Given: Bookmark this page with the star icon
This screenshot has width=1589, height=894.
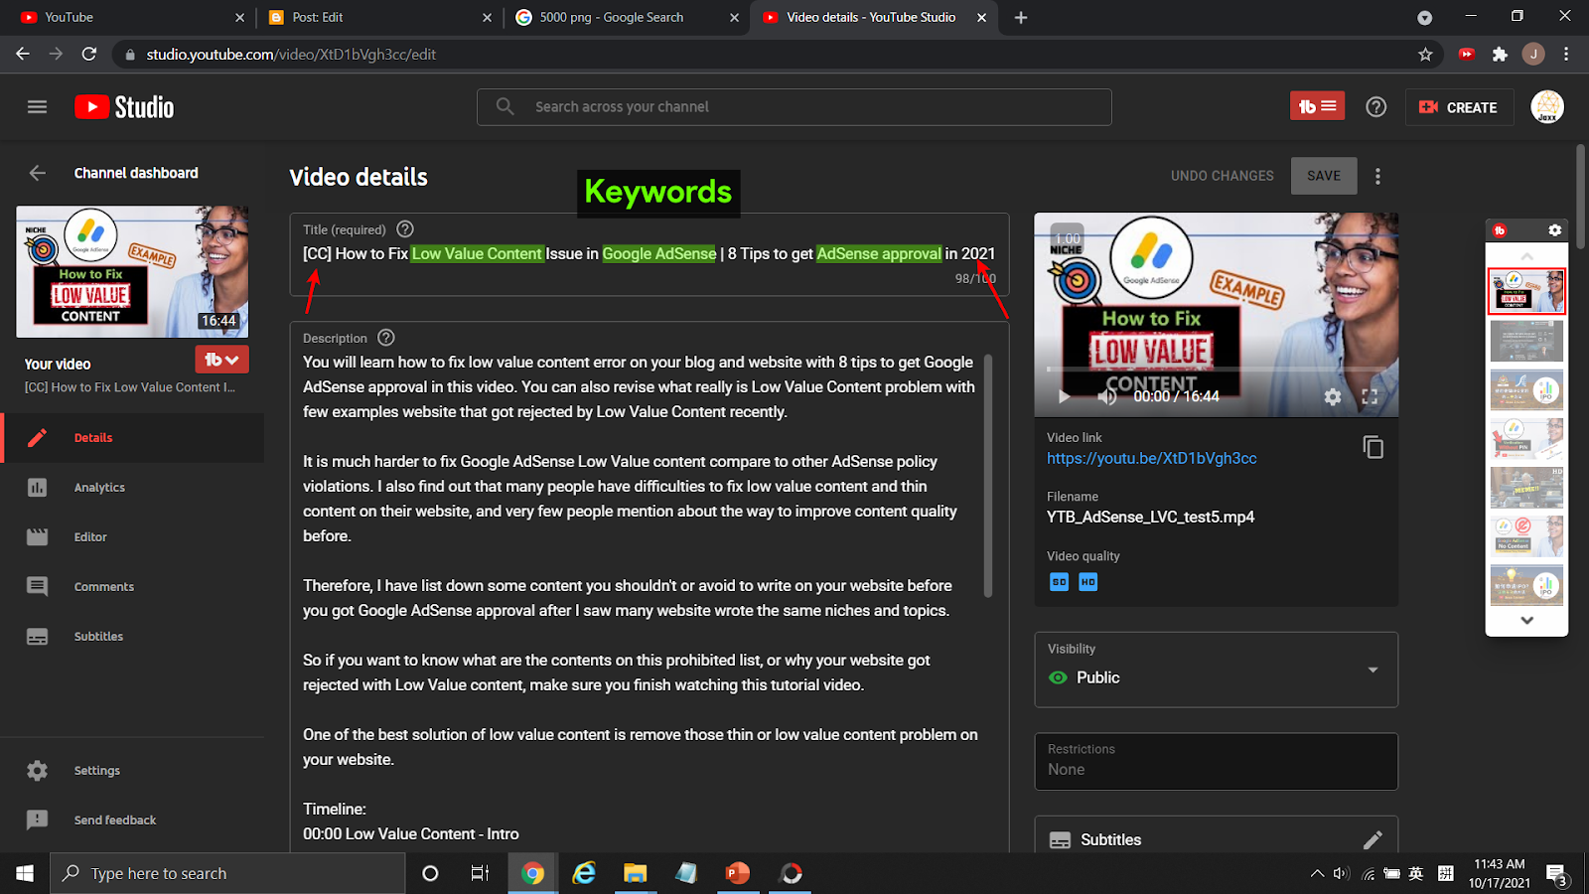Looking at the screenshot, I should click(1425, 55).
